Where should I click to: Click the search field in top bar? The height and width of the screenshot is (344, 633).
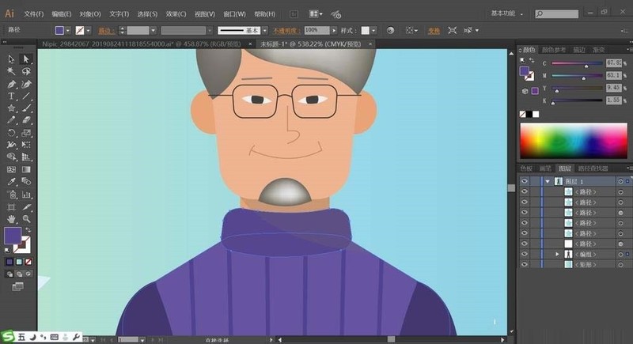tap(557, 13)
